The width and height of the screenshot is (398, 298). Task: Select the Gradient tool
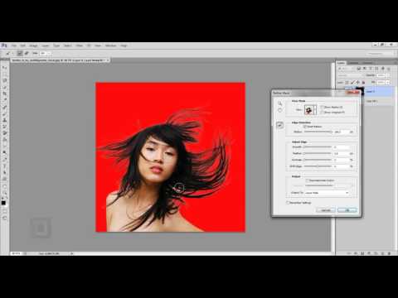point(4,140)
